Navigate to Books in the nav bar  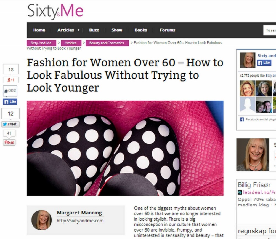click(141, 30)
